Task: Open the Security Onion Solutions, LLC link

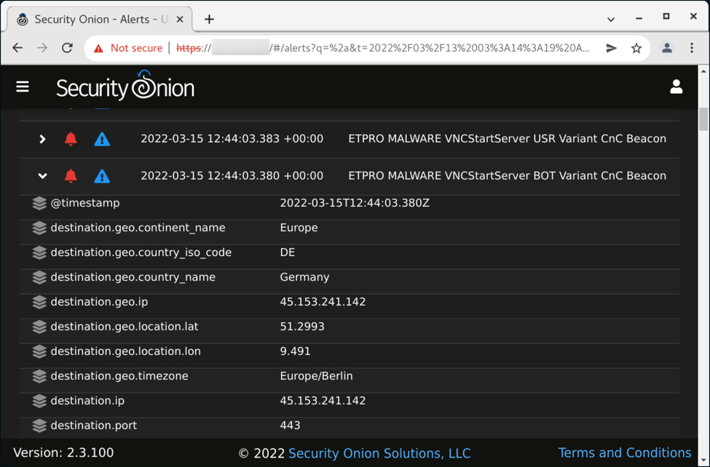Action: [x=379, y=453]
